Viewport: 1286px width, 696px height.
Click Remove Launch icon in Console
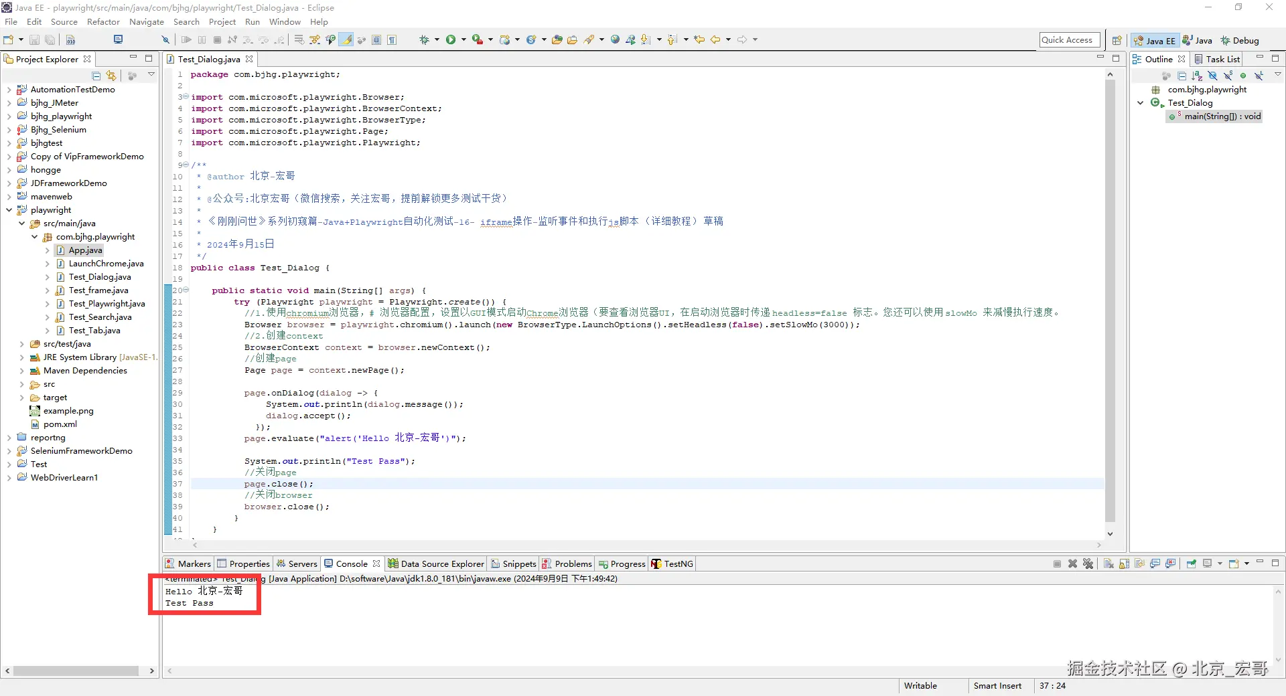1072,563
